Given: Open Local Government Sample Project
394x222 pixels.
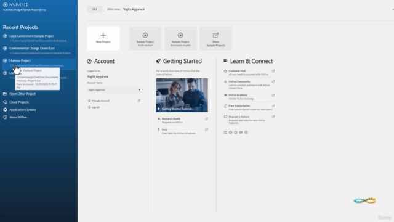Looking at the screenshot, I should [x=39, y=38].
